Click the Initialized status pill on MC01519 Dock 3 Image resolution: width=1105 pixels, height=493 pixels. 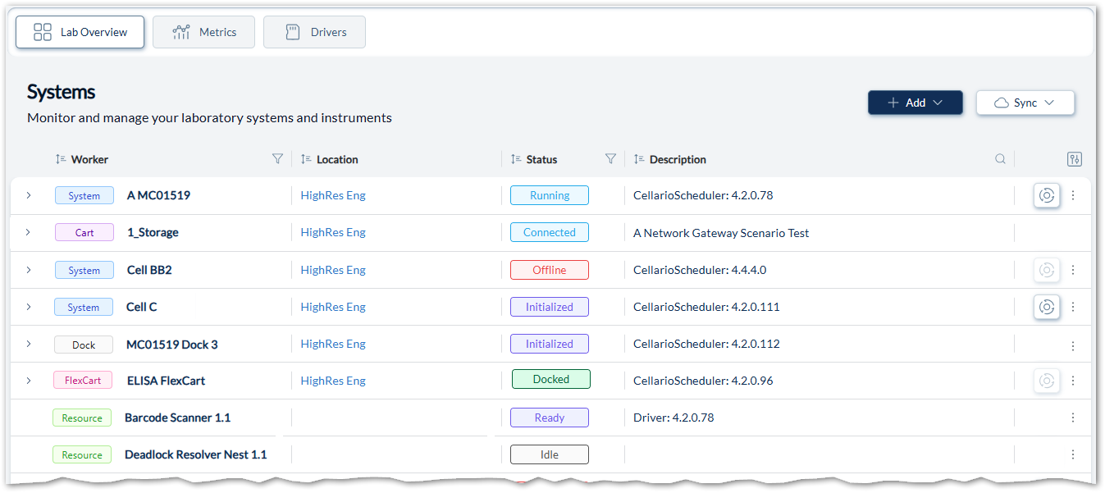[x=549, y=343]
